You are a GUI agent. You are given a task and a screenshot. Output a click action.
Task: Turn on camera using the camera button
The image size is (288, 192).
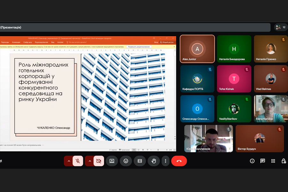click(x=99, y=161)
